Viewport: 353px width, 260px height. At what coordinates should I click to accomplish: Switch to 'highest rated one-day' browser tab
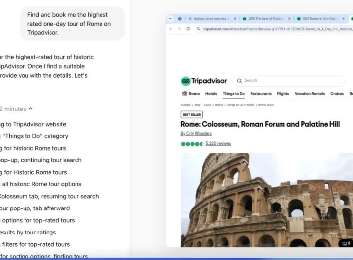point(211,19)
